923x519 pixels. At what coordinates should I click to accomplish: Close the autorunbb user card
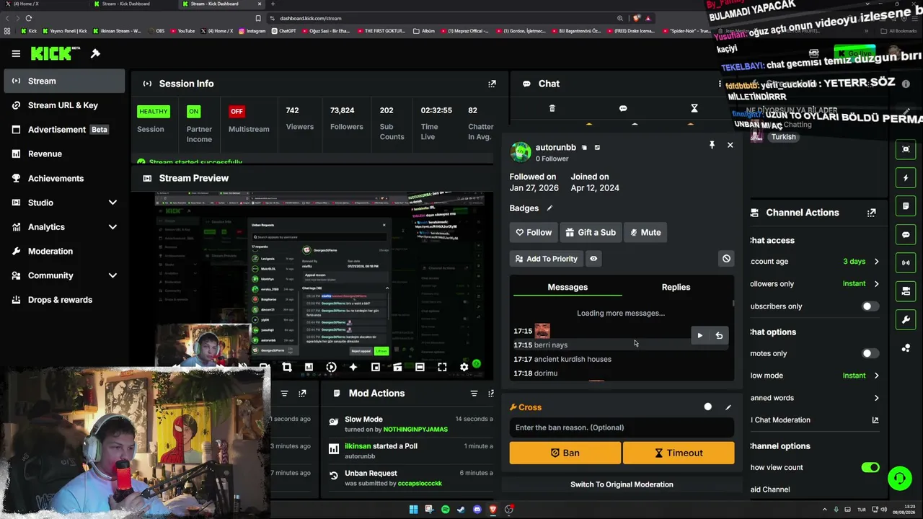pos(730,145)
